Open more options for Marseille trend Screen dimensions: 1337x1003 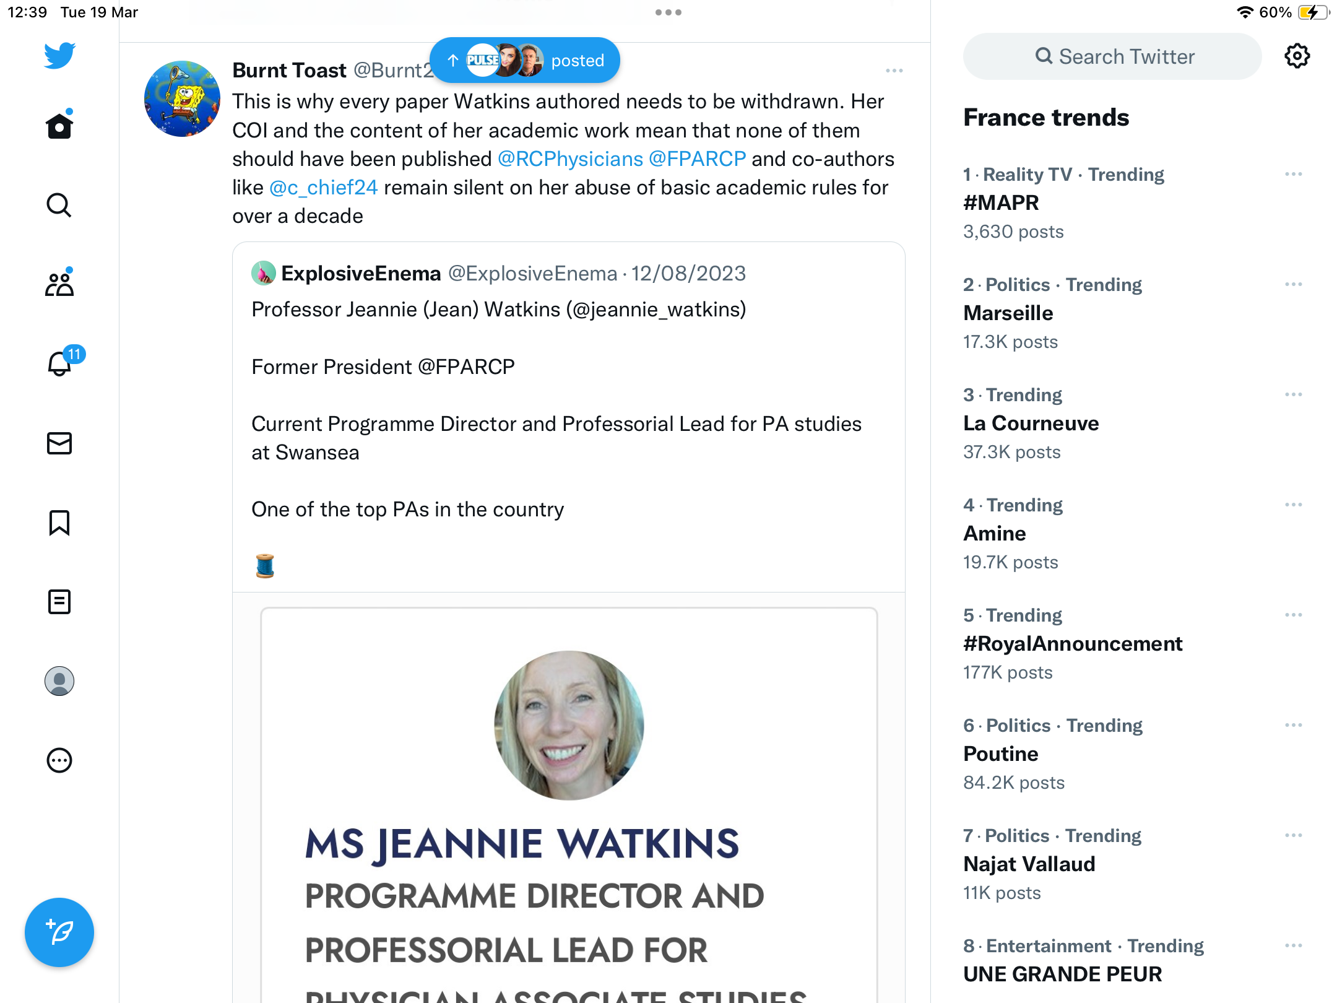pos(1293,284)
